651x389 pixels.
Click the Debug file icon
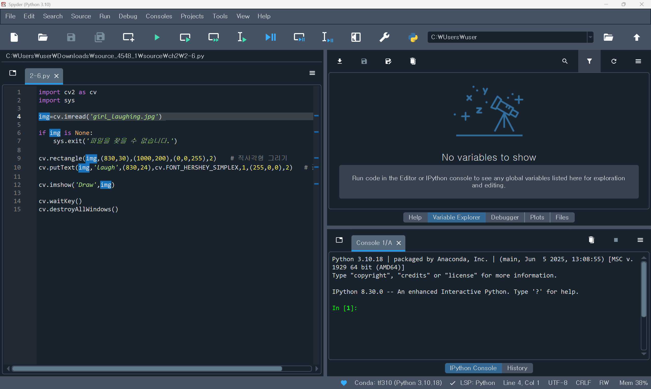pyautogui.click(x=271, y=37)
